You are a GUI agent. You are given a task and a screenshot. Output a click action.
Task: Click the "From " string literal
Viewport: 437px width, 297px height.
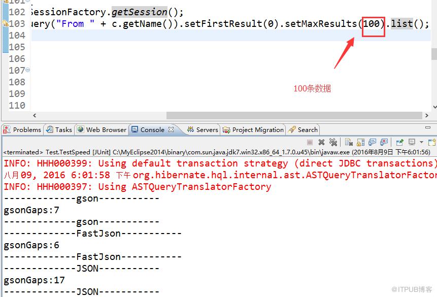(x=75, y=24)
